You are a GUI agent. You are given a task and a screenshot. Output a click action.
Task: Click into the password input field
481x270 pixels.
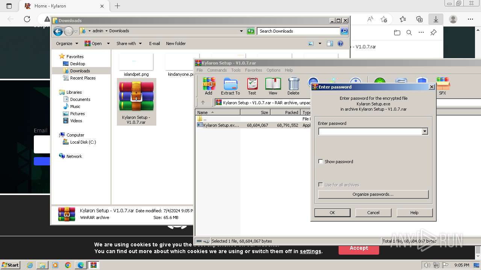coord(370,132)
